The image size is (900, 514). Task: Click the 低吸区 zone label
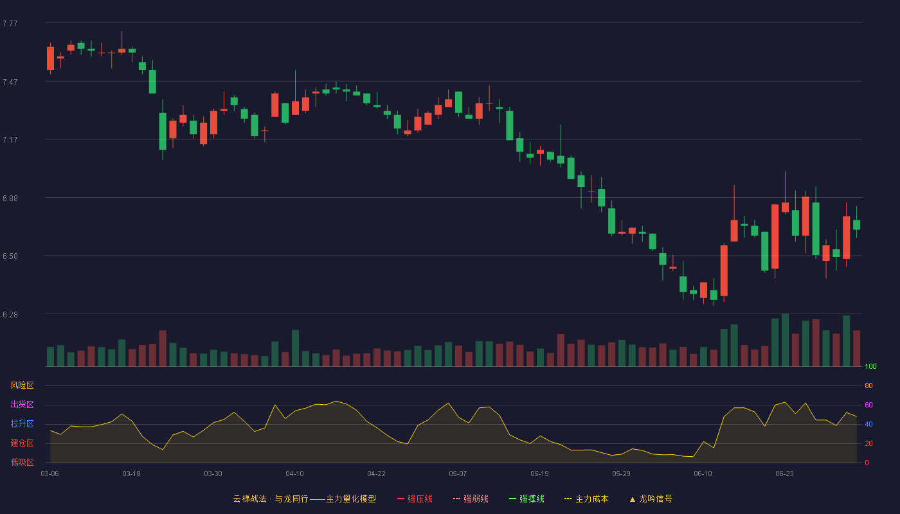tap(22, 462)
